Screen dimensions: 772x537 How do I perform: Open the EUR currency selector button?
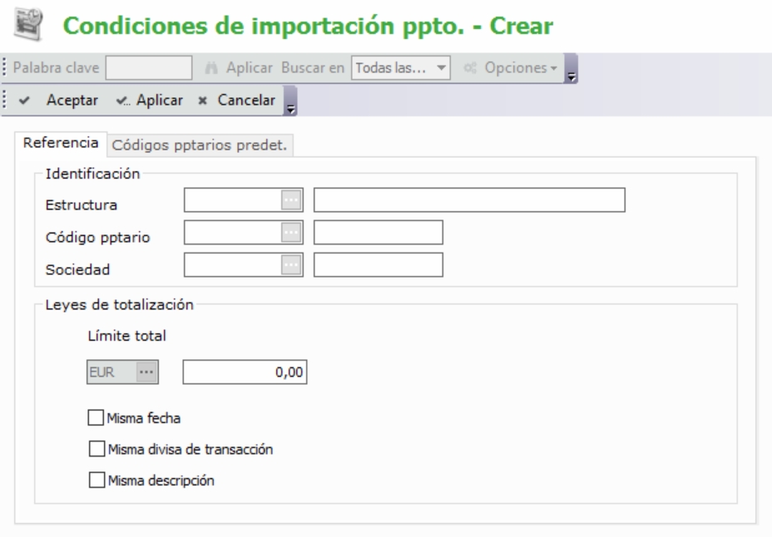[147, 373]
